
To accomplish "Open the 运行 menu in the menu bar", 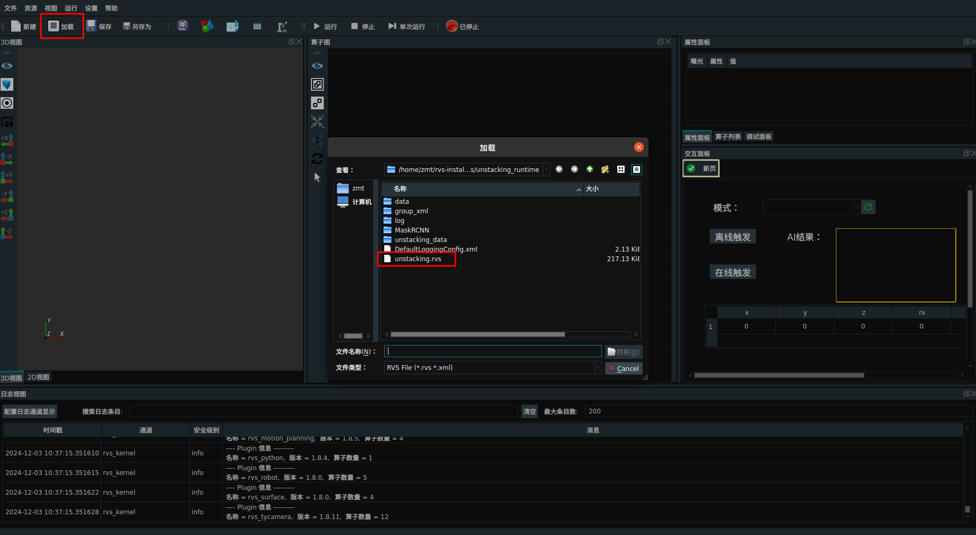I will point(71,8).
